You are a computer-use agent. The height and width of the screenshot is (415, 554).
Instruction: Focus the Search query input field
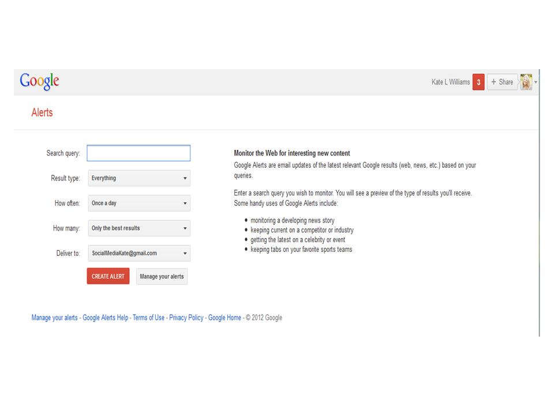click(138, 153)
